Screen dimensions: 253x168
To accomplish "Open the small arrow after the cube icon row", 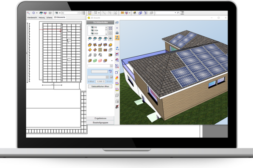I will [x=111, y=61].
